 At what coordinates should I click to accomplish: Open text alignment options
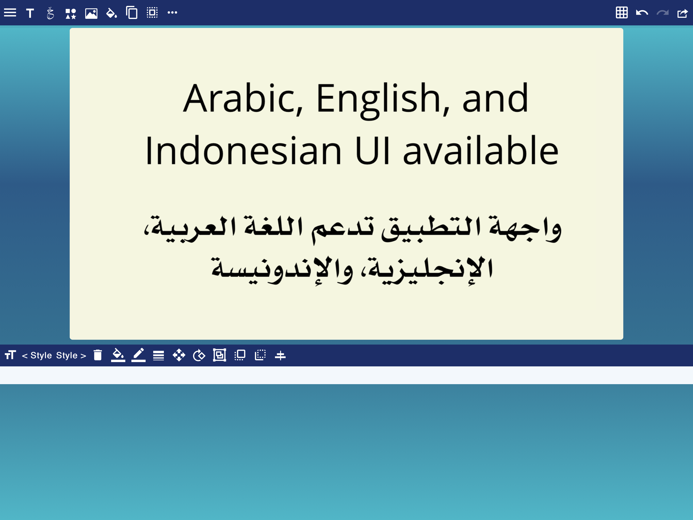pos(159,355)
